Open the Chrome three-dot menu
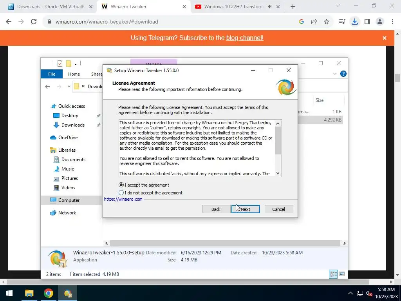This screenshot has width=401, height=301. [x=392, y=22]
